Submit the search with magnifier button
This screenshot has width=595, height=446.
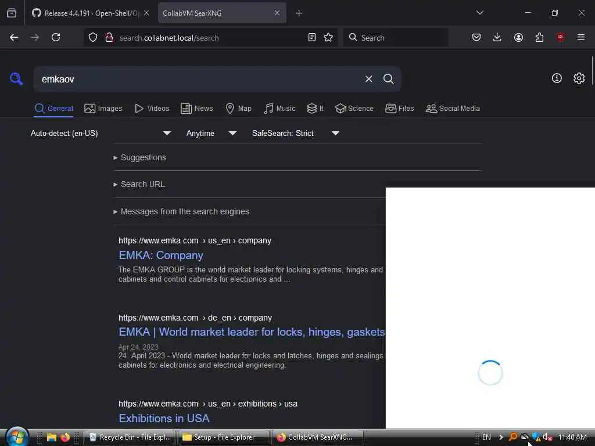(x=388, y=79)
